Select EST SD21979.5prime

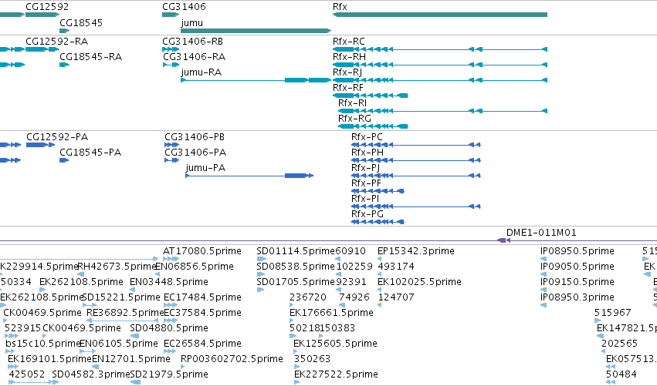coord(169,374)
